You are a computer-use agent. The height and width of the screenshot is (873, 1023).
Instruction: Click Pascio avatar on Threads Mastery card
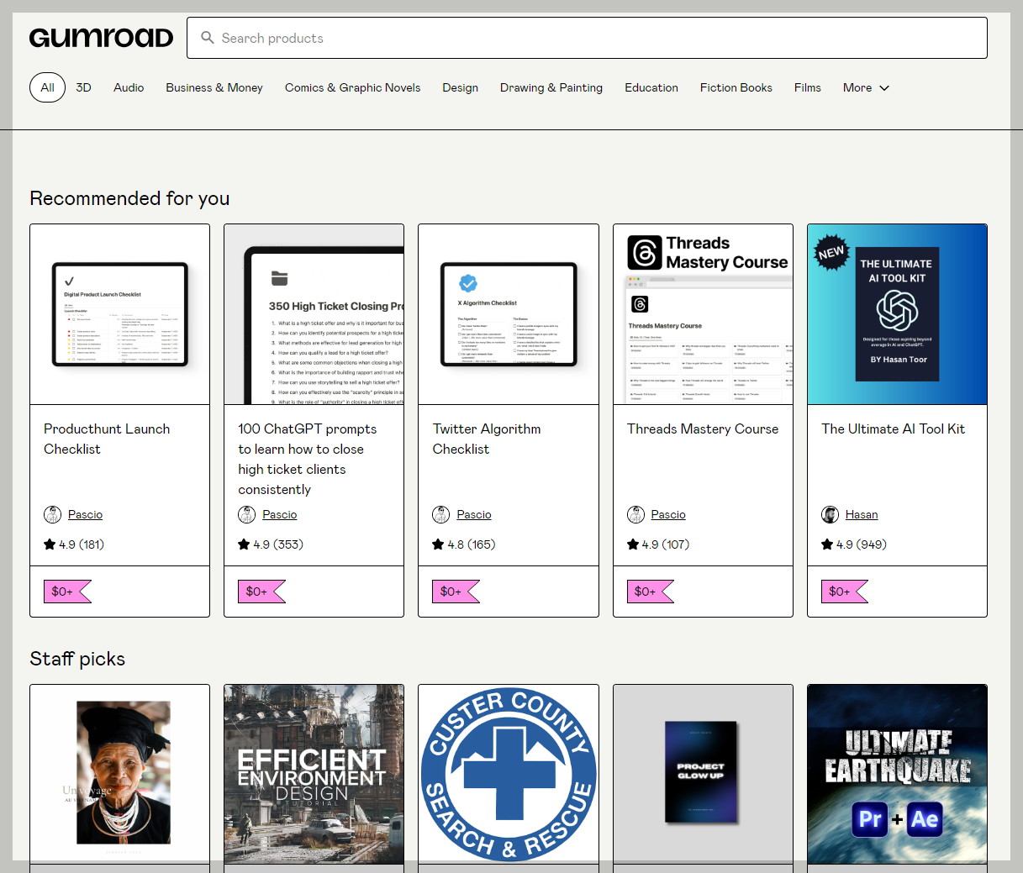pos(635,514)
